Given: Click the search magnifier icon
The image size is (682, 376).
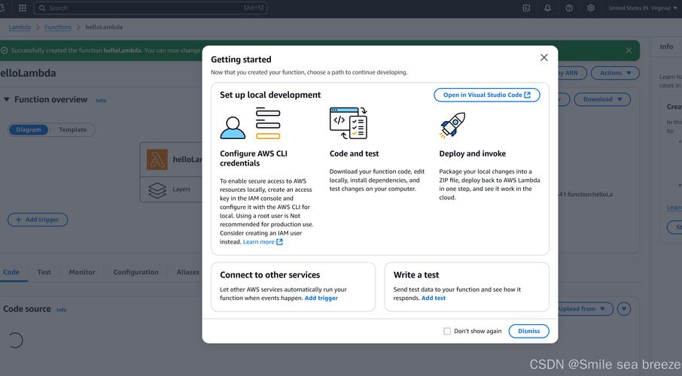Looking at the screenshot, I should [41, 8].
